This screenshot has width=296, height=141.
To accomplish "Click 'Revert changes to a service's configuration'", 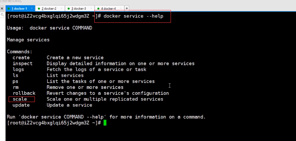I will (108, 93).
